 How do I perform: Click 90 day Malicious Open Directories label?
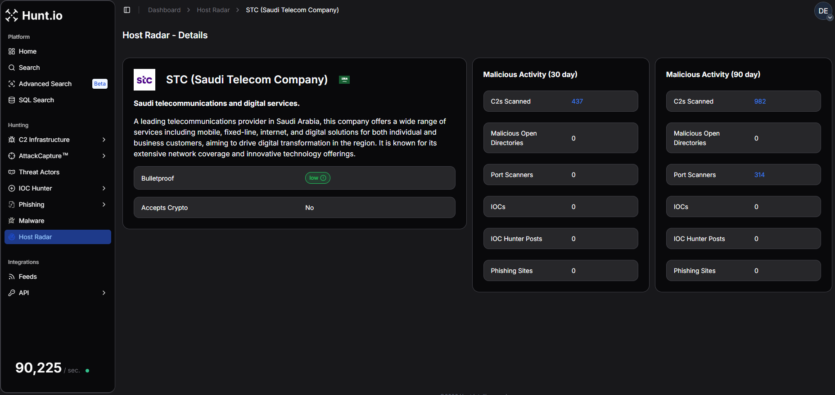click(x=697, y=138)
